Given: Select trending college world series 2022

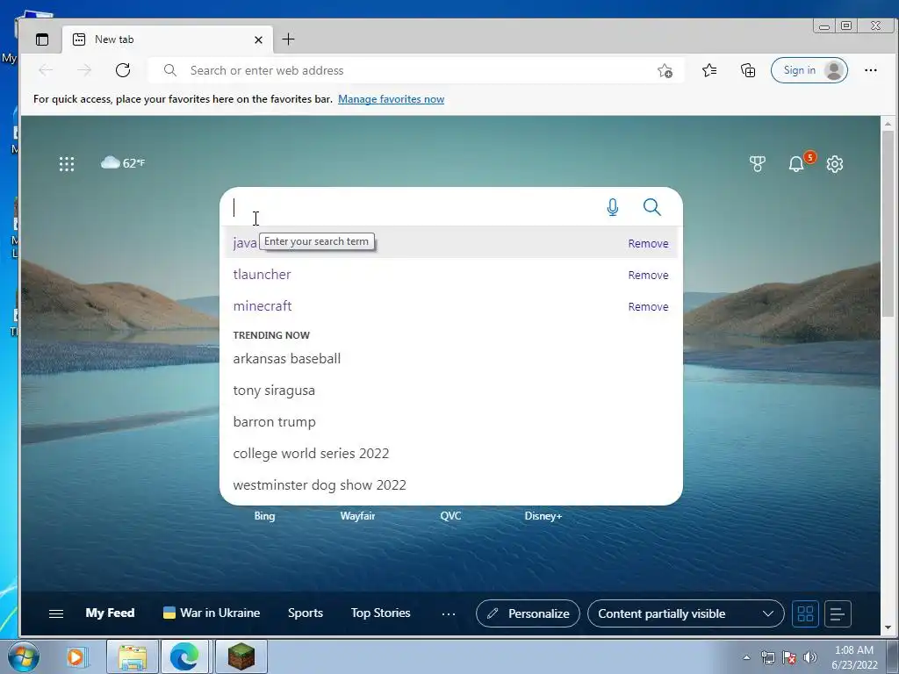Looking at the screenshot, I should coord(450,454).
